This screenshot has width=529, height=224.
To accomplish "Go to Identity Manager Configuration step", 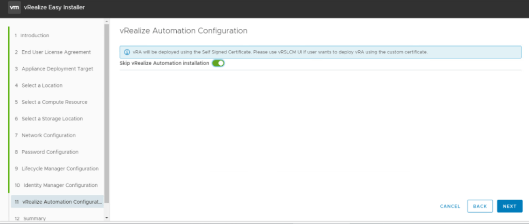I will pos(60,185).
